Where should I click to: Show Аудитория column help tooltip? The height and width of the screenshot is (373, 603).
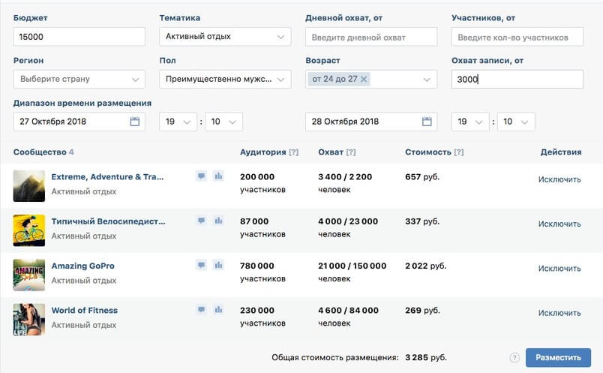tap(294, 152)
